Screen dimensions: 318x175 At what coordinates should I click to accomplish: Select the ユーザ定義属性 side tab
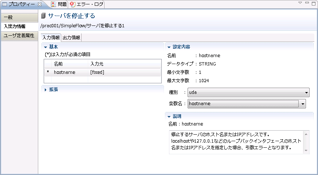pyautogui.click(x=19, y=36)
